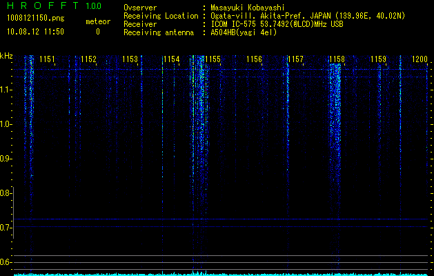Click the meteor count value 0
The height and width of the screenshot is (276, 434).
[x=98, y=32]
